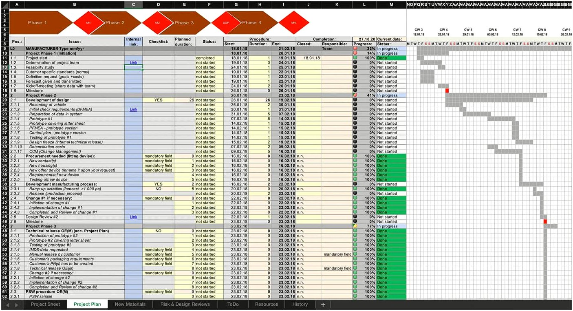Add a new sheet with plus button
The width and height of the screenshot is (573, 311).
coord(323,304)
